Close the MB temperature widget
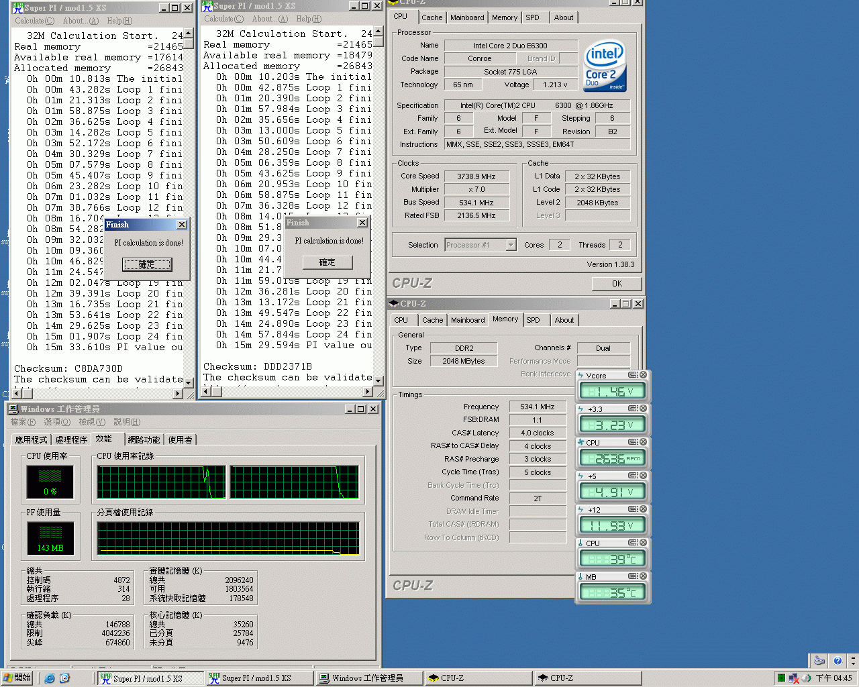859x687 pixels. pos(643,576)
